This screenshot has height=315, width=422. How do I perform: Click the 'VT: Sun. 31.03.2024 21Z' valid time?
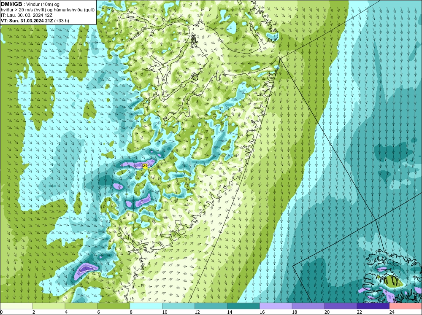tap(27, 21)
